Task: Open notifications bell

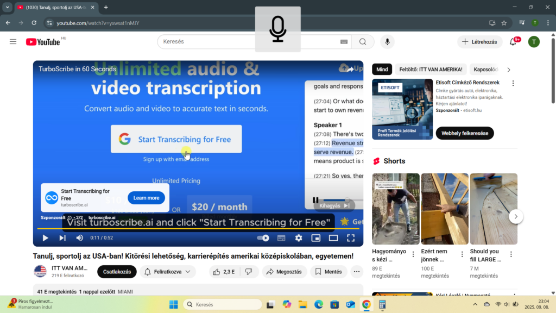Action: click(x=513, y=42)
